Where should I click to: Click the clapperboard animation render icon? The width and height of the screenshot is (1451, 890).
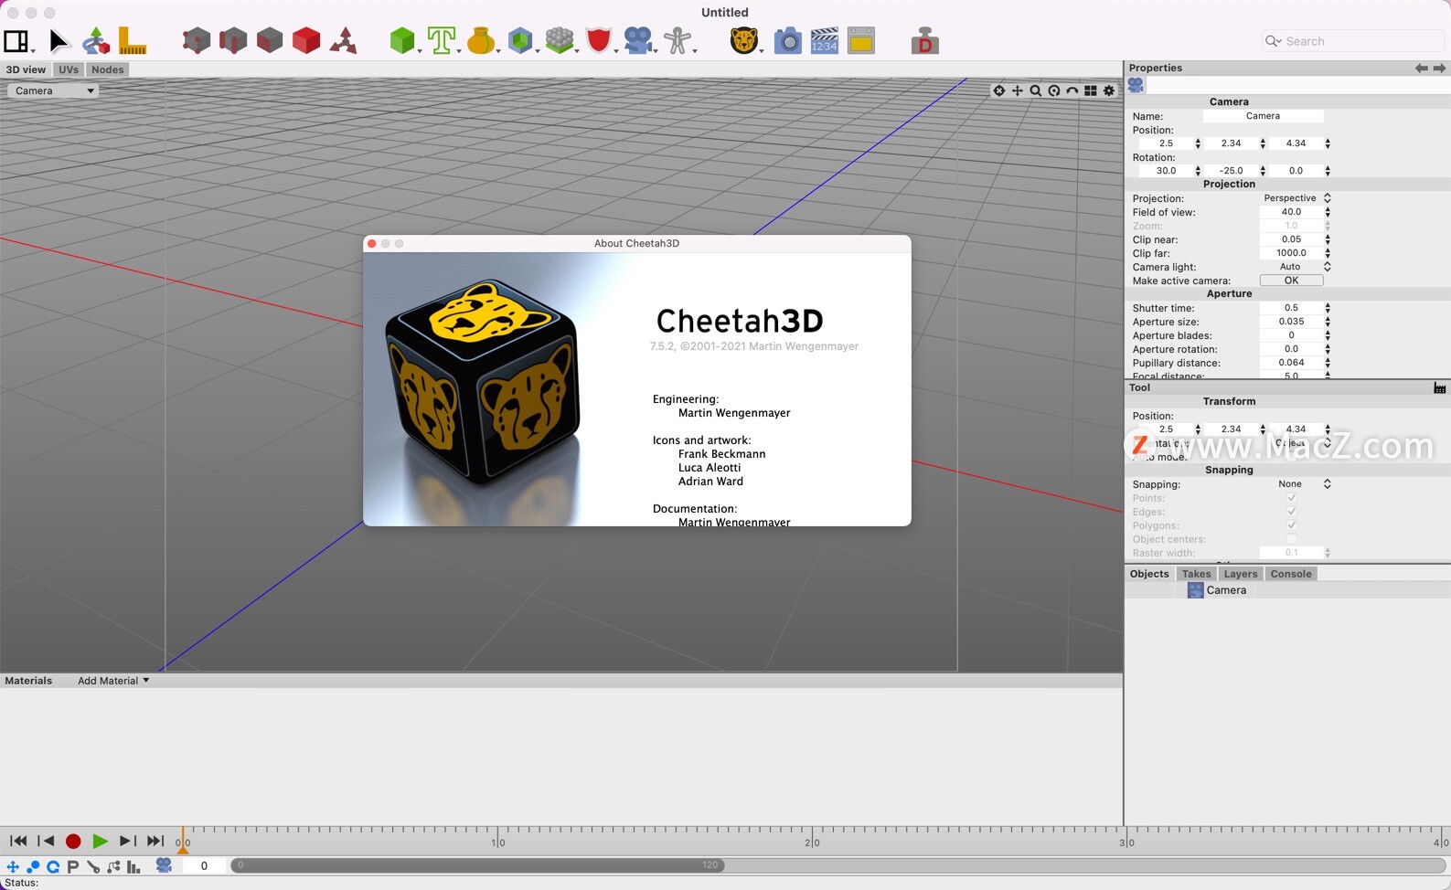coord(824,41)
